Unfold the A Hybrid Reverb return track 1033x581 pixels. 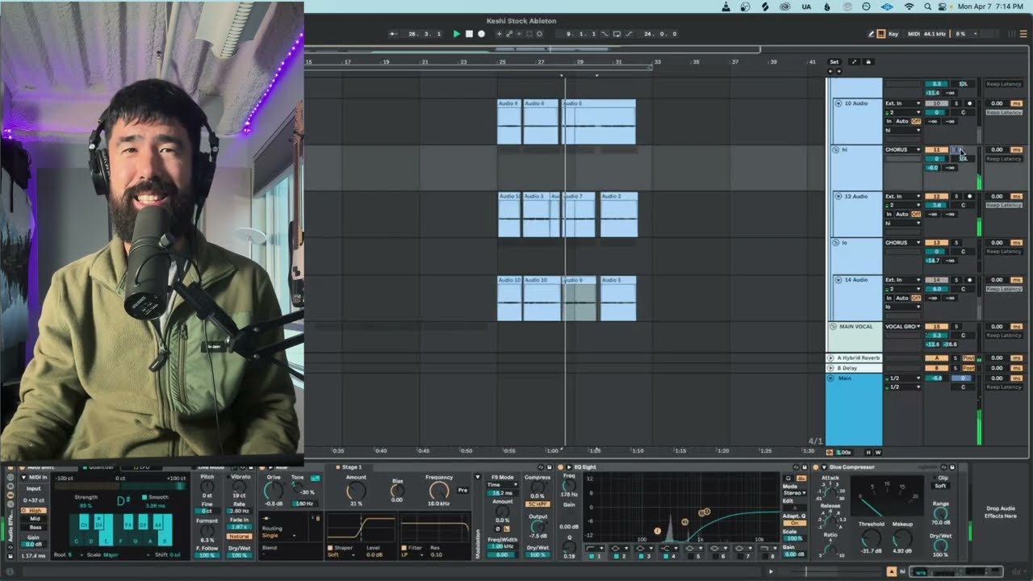[830, 357]
